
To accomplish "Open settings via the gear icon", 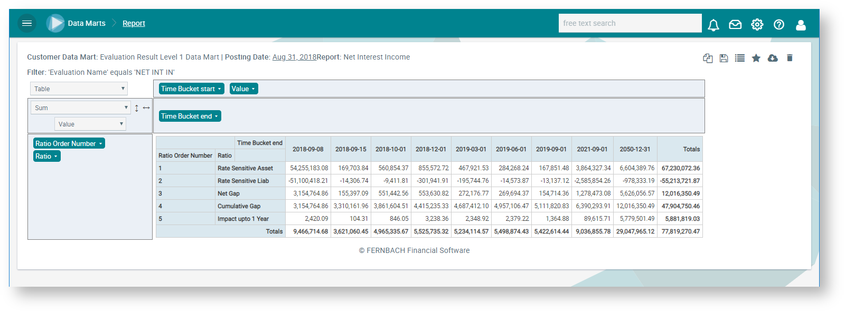I will (757, 25).
